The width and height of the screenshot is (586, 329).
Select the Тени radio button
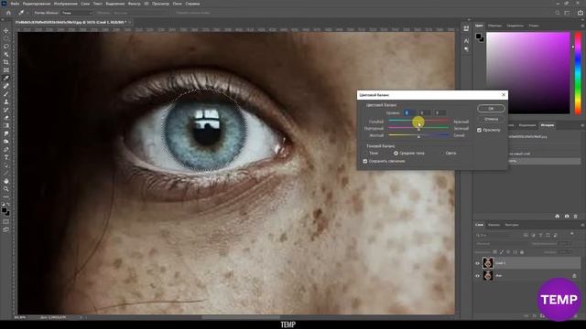(365, 153)
